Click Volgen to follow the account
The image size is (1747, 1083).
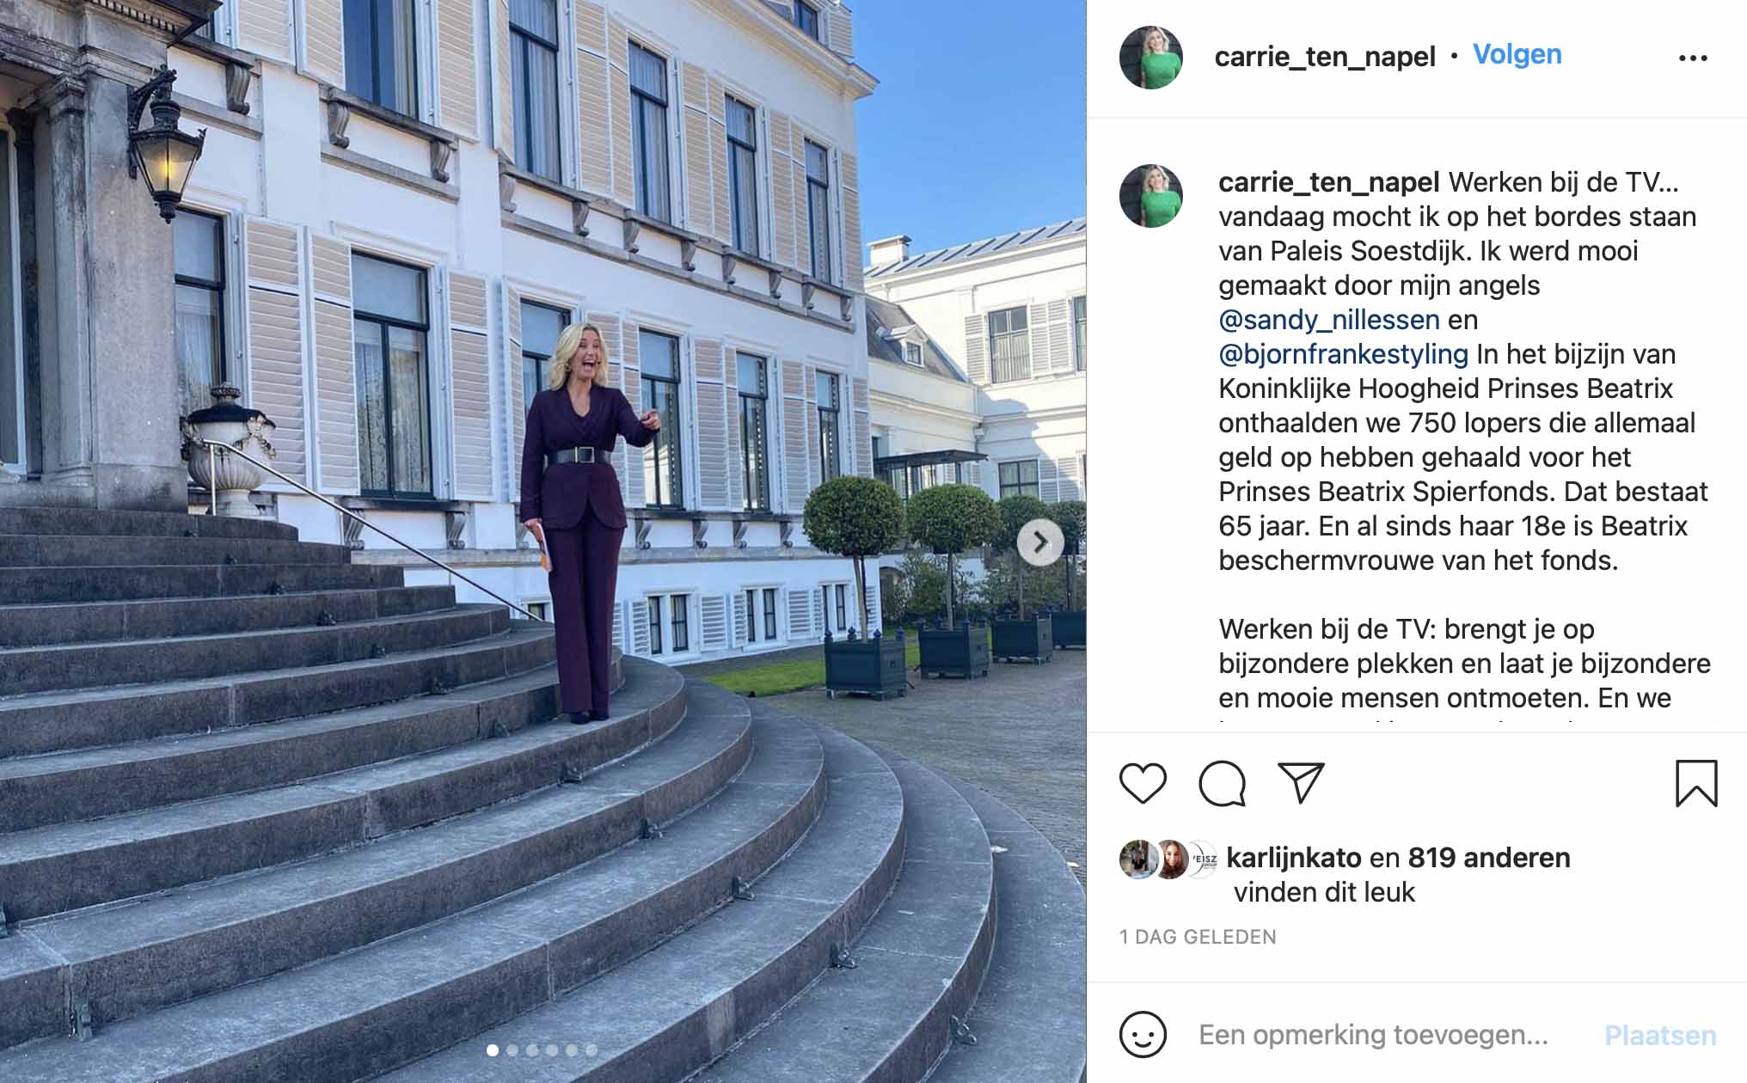coord(1517,54)
